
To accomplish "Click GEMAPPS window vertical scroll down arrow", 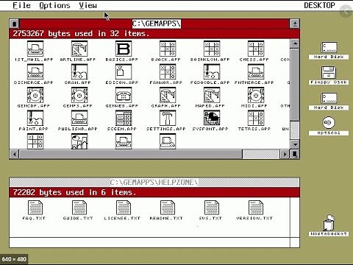I will pos(295,144).
